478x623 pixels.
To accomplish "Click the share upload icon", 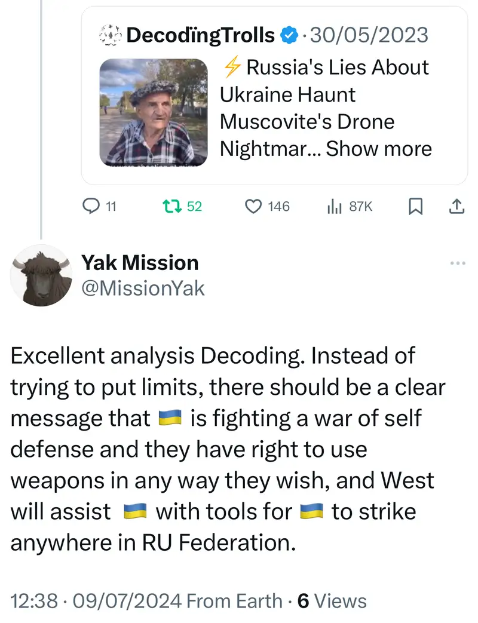I will click(455, 207).
